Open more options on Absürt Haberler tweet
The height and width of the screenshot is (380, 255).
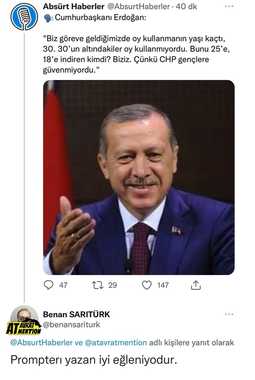point(229,7)
